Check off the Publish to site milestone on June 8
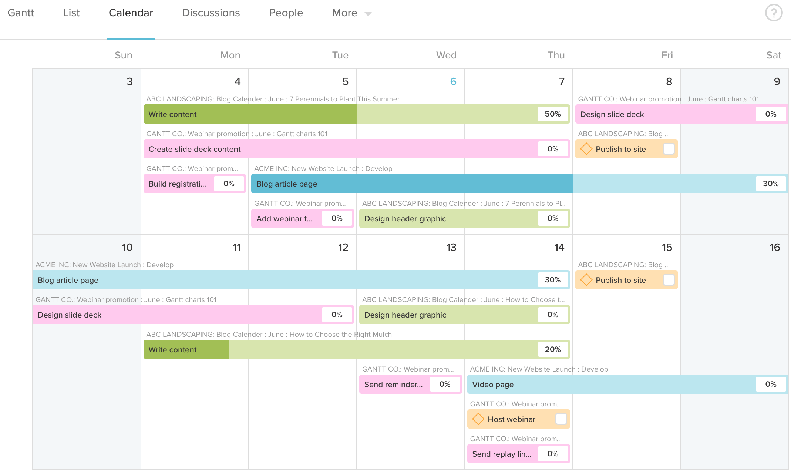This screenshot has width=791, height=470. [x=669, y=149]
